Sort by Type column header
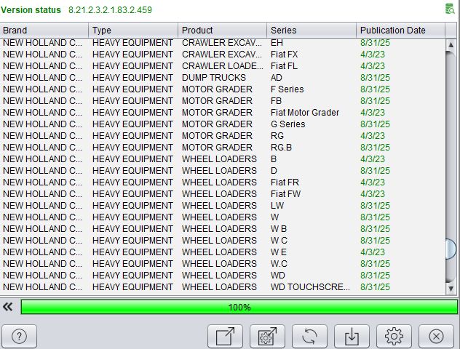This screenshot has width=460, height=349. click(133, 31)
